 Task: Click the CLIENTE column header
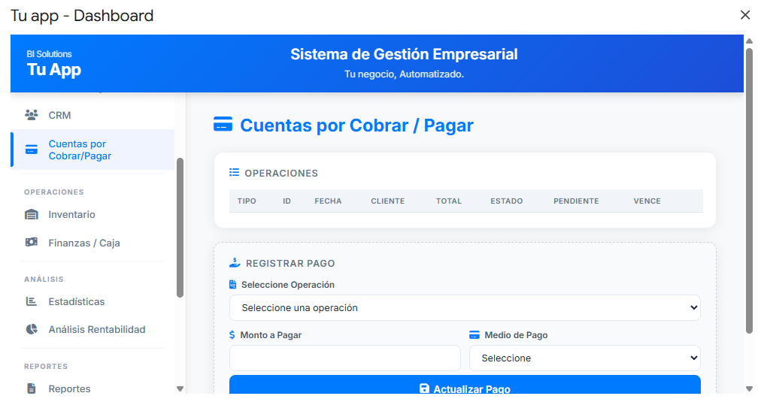pyautogui.click(x=388, y=201)
